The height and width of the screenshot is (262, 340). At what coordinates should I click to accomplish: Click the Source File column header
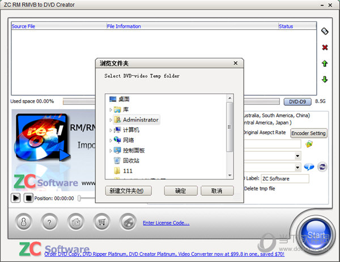pos(59,27)
